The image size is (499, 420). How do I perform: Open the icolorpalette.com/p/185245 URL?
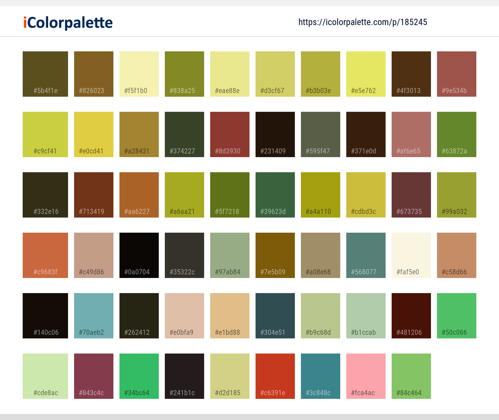tap(363, 22)
